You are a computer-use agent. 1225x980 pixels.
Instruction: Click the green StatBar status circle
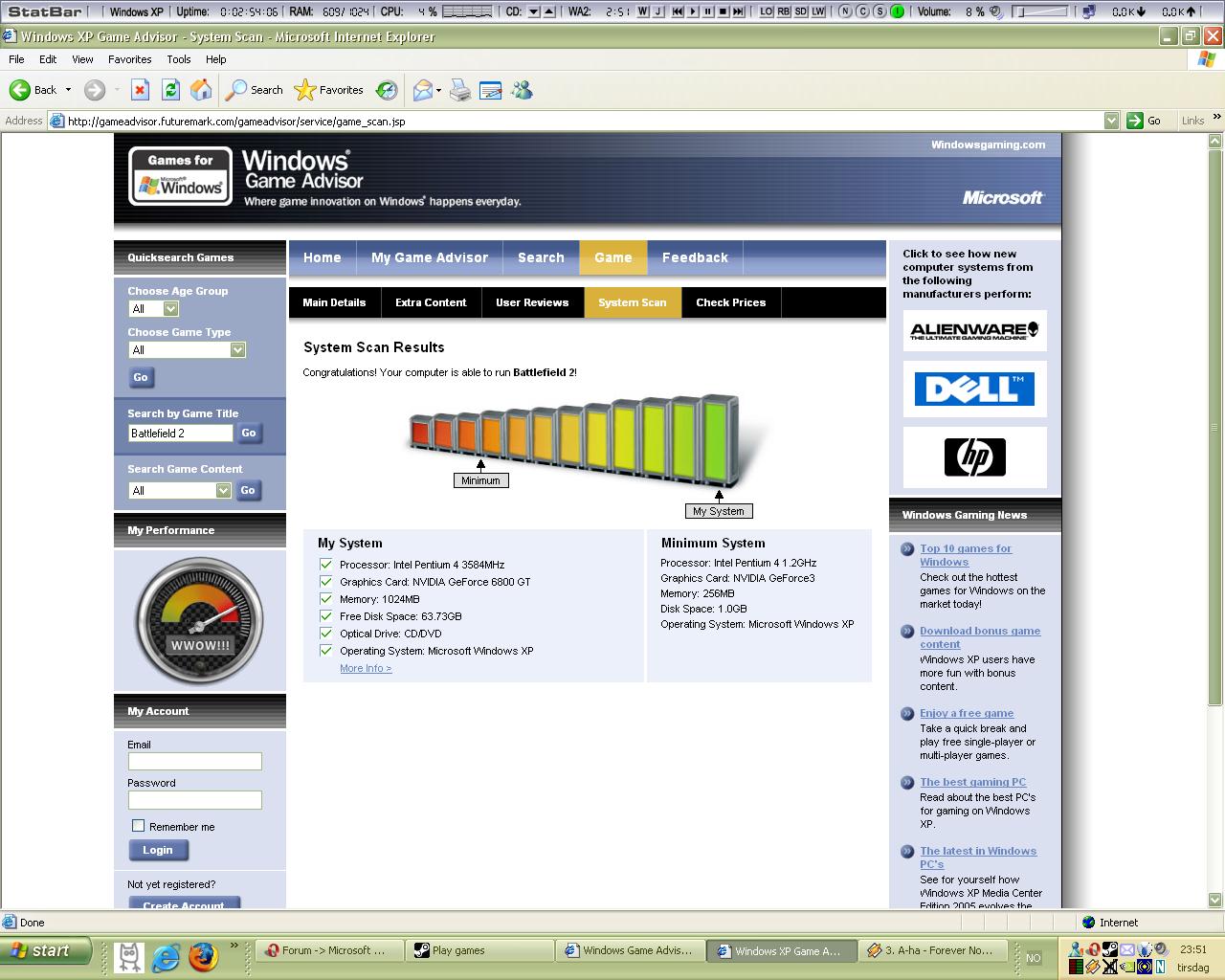897,11
